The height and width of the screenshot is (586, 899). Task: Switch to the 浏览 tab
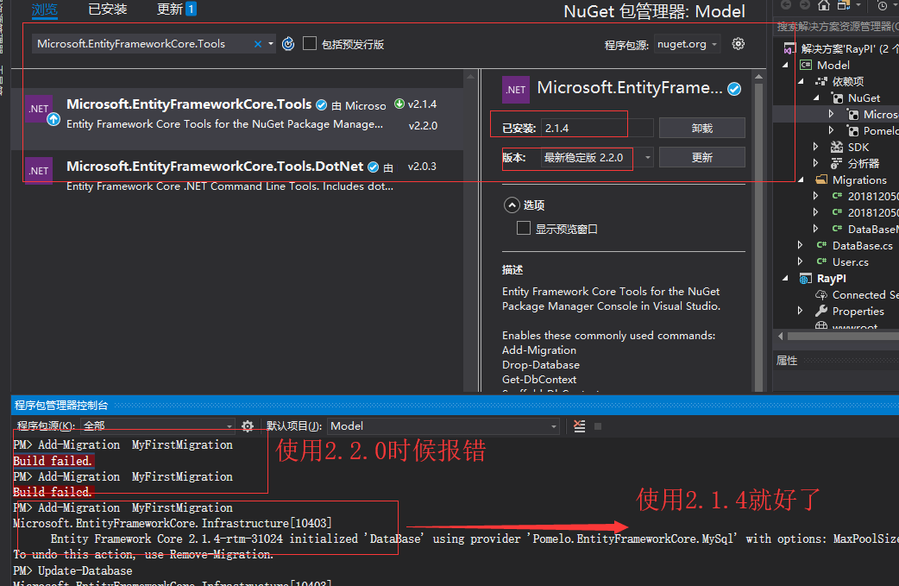tap(45, 9)
